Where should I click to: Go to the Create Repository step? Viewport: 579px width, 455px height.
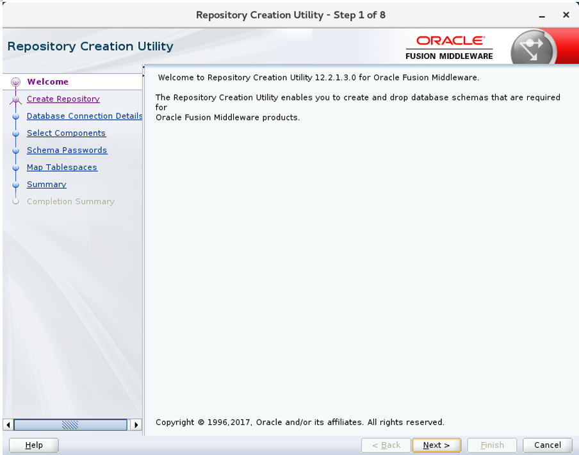click(63, 99)
